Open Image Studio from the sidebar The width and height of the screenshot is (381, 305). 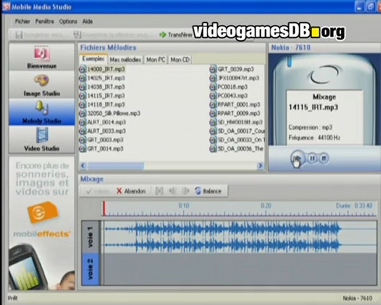point(42,85)
